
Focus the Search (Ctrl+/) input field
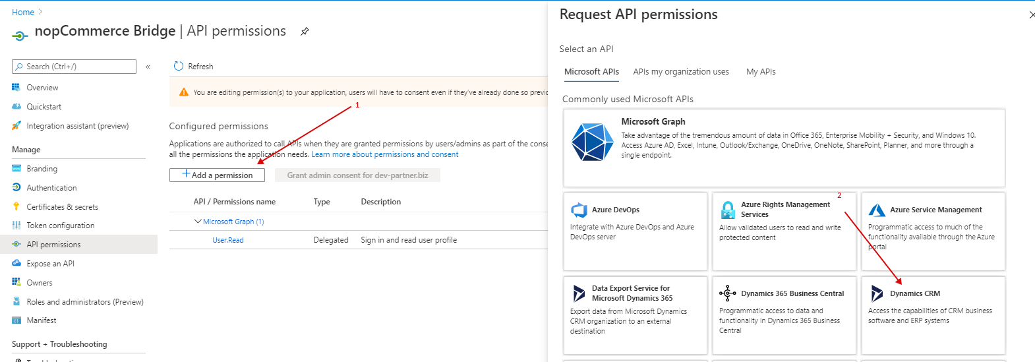point(74,67)
